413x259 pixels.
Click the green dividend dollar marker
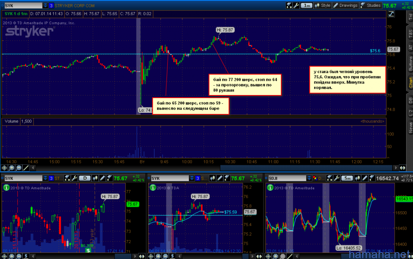[88, 250]
